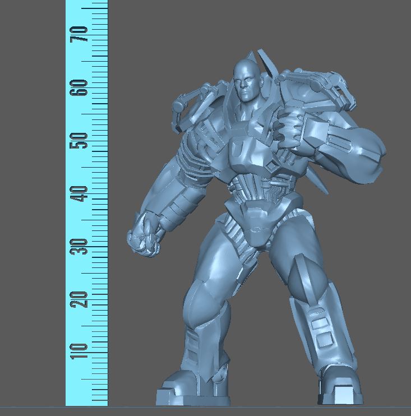This screenshot has height=416, width=411.
Task: Select the 30 marking on the ruler
Action: click(79, 247)
